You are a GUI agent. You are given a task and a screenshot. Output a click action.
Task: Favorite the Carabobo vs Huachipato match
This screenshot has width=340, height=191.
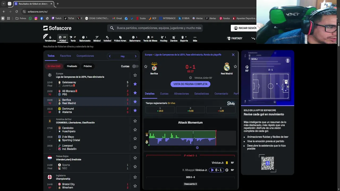click(x=135, y=130)
